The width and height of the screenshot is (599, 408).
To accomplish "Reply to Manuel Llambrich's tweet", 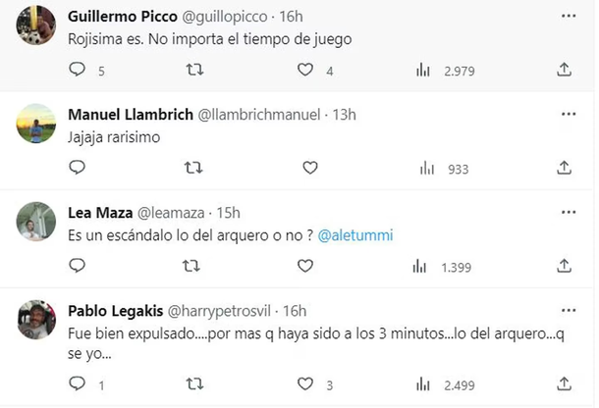I will coord(78,168).
